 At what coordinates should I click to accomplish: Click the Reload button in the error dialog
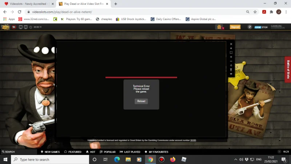(x=141, y=101)
